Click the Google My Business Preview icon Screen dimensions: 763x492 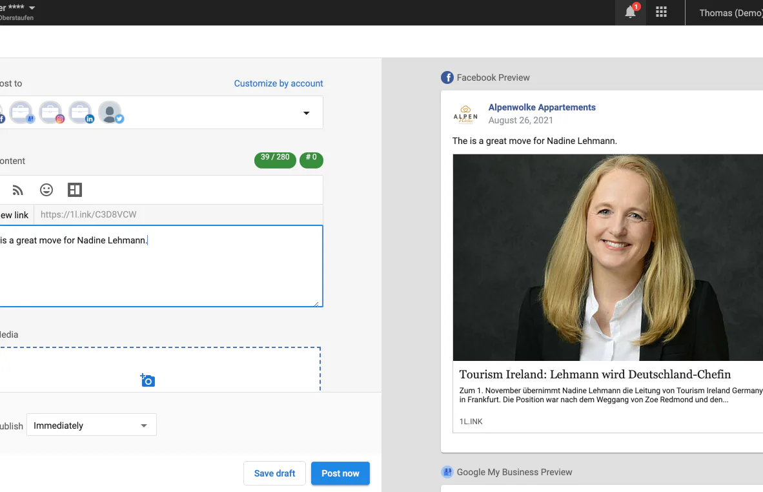coord(447,472)
